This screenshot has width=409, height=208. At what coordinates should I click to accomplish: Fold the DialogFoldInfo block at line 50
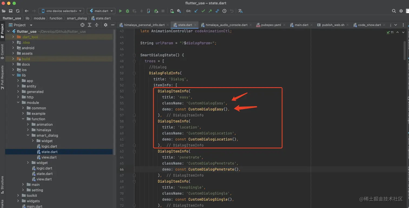pos(134,73)
